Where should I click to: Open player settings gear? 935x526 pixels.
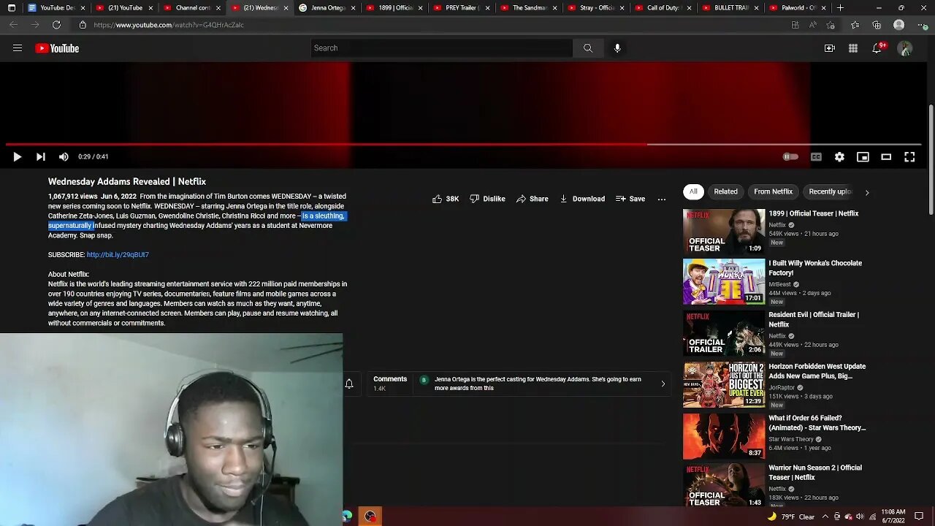pos(839,156)
